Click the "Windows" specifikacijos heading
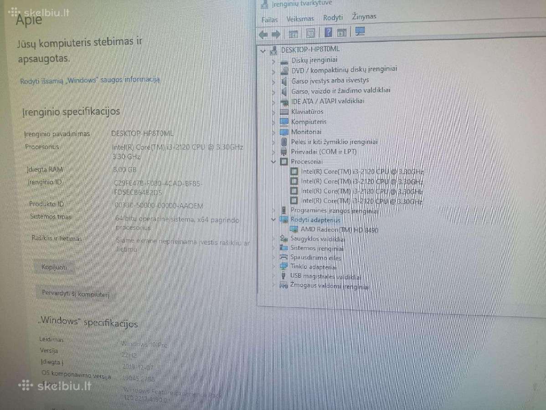Image resolution: width=546 pixels, height=410 pixels. (x=88, y=322)
